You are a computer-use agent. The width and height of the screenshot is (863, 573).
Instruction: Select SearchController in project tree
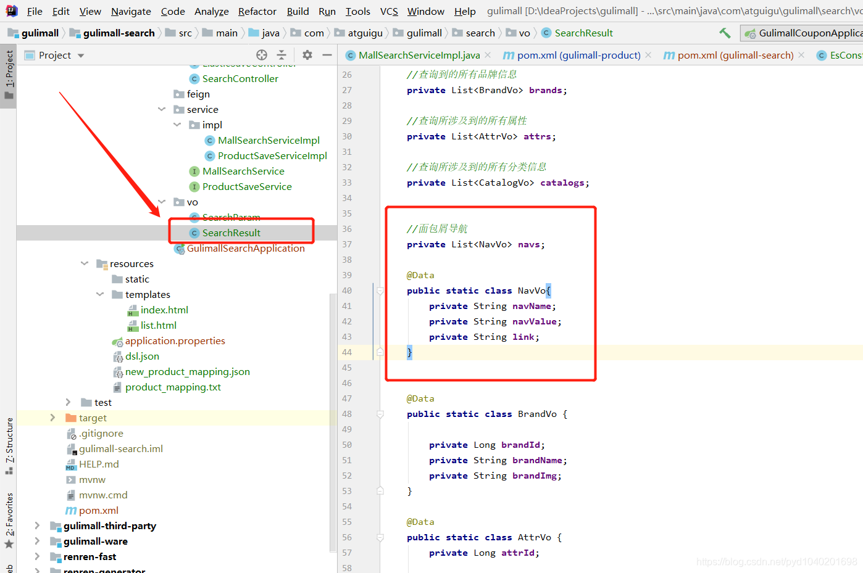pyautogui.click(x=240, y=78)
